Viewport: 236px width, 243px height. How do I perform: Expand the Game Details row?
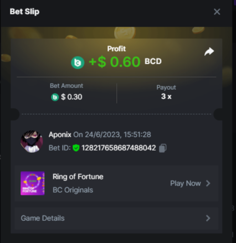[x=116, y=218]
